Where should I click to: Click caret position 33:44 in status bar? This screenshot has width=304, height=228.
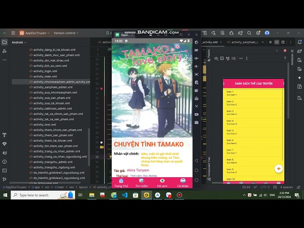click(246, 187)
